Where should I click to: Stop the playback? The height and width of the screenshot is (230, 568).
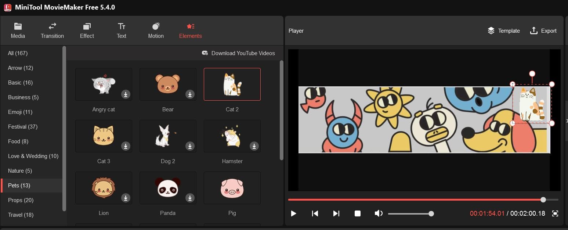pos(357,213)
